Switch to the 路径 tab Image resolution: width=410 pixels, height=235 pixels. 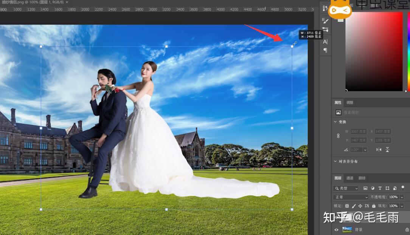coord(362,178)
